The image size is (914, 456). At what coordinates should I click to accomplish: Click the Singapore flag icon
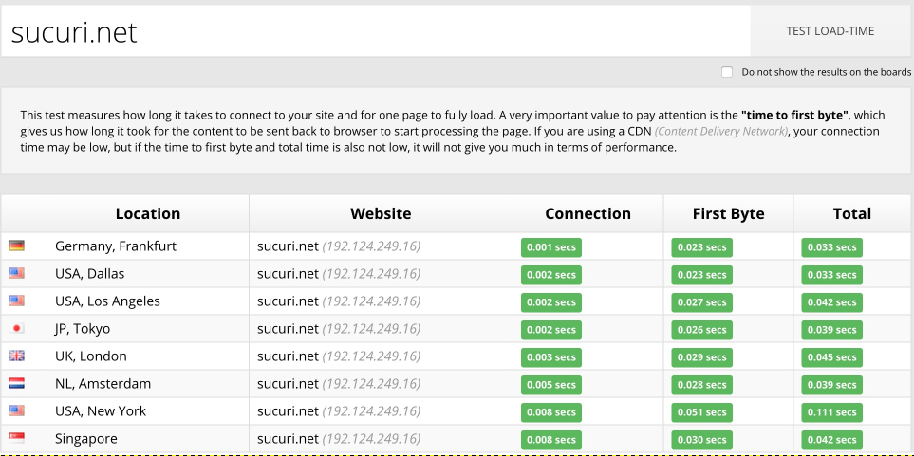coord(16,438)
